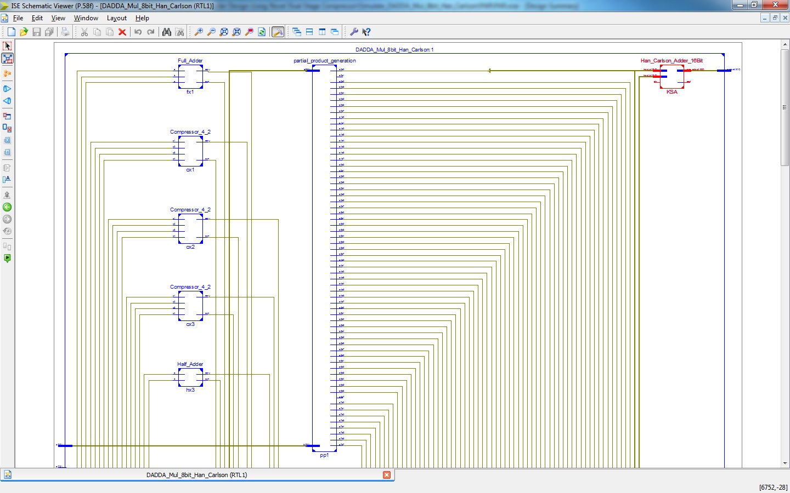Click the vertical scrollbar thumb

[x=785, y=107]
